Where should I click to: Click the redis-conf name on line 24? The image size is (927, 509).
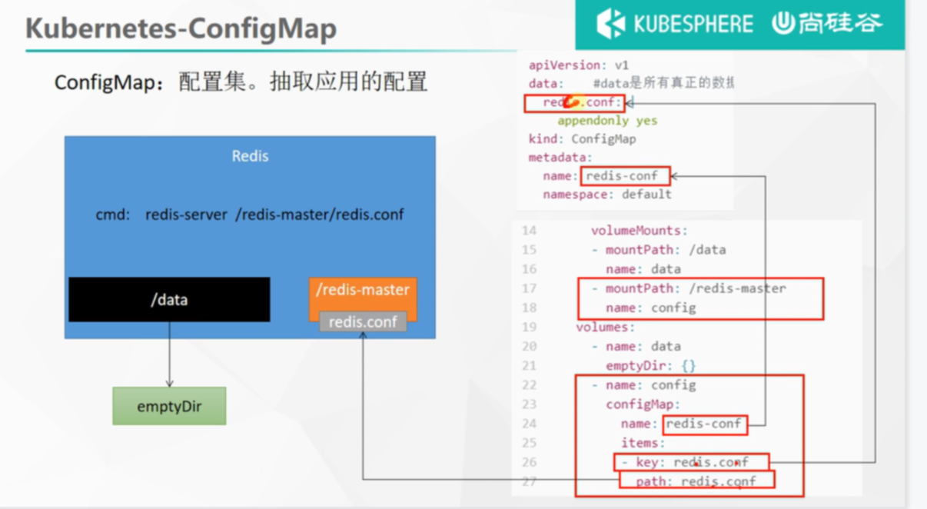(703, 424)
